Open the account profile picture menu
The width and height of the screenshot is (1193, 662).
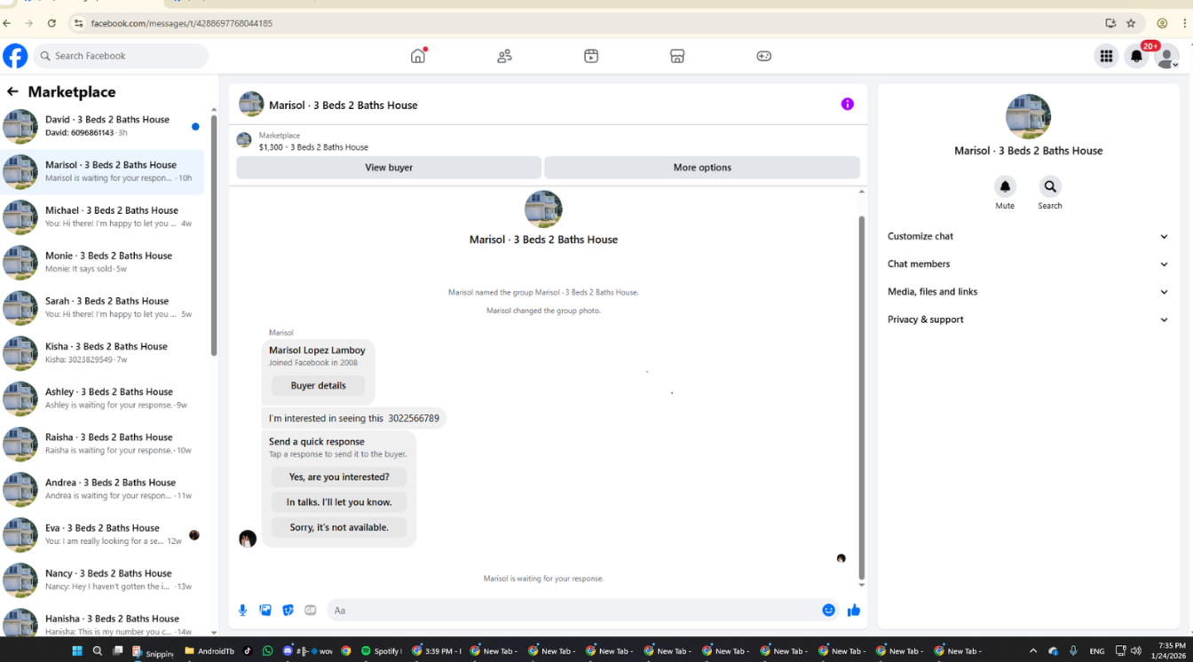coord(1166,56)
